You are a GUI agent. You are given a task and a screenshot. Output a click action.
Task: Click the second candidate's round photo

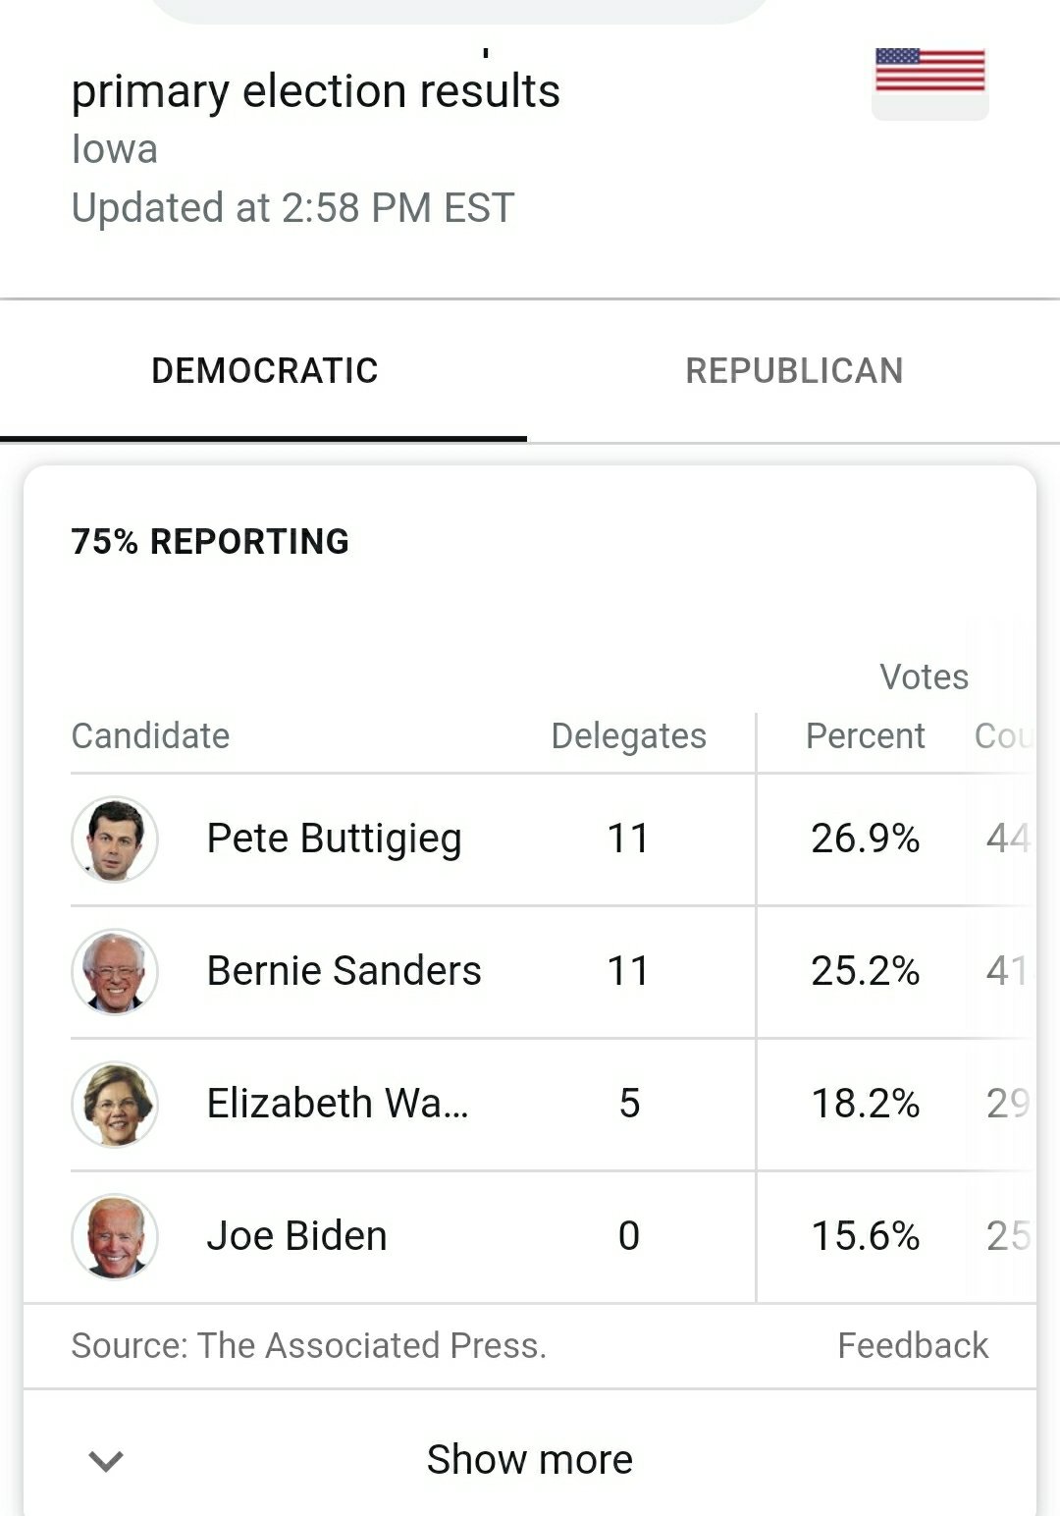(x=115, y=972)
